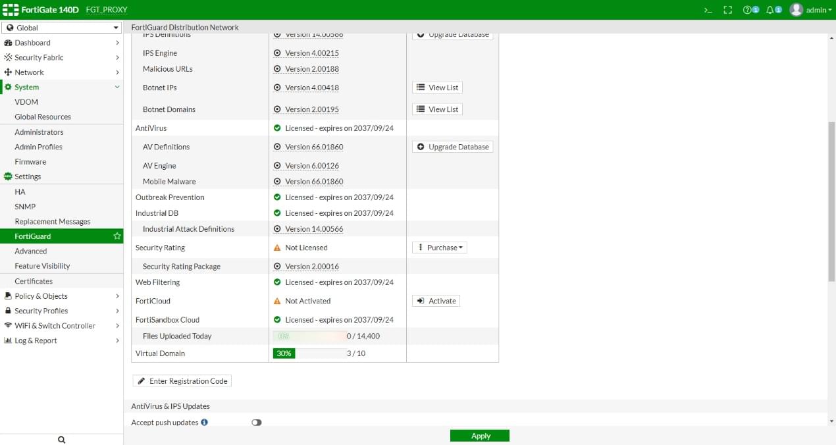
Task: Open the Purchase dropdown for Security Rating
Action: pyautogui.click(x=440, y=248)
